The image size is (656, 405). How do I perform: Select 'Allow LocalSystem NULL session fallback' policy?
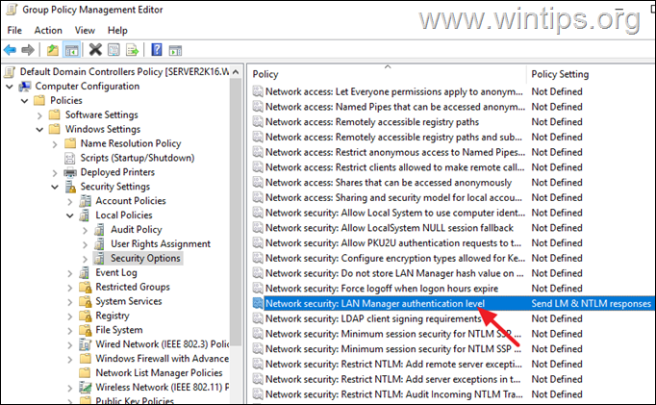390,228
